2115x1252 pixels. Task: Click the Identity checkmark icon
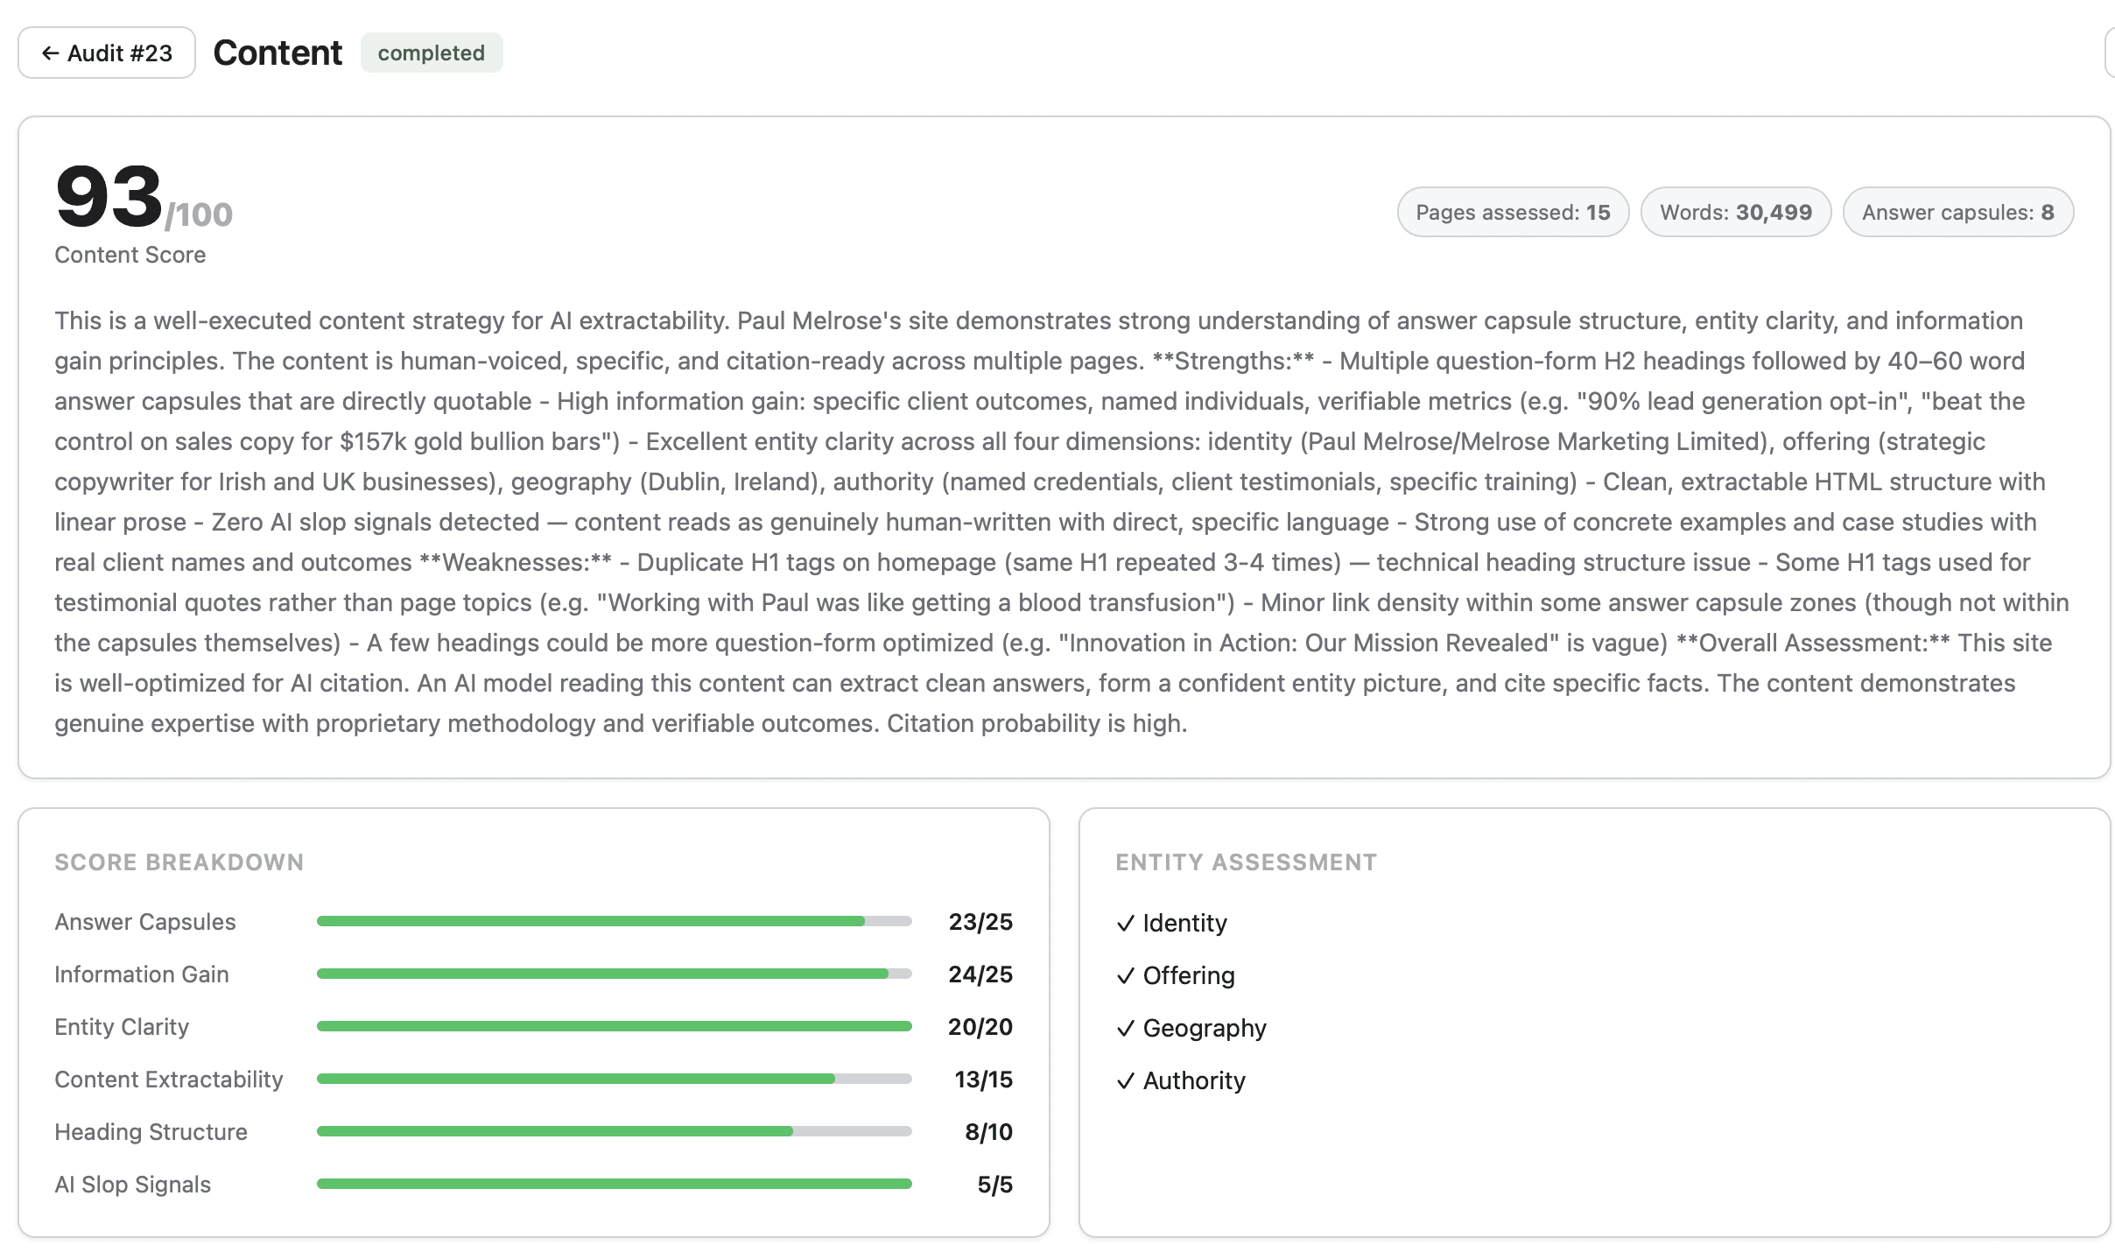(x=1126, y=924)
